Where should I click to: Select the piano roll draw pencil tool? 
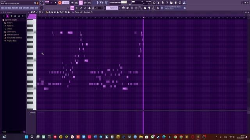(x=47, y=12)
